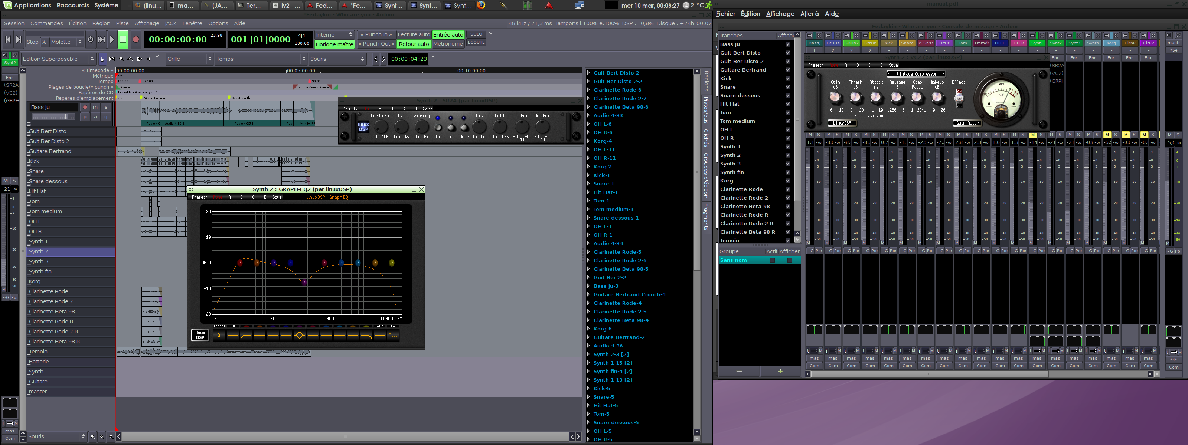The image size is (1188, 445).
Task: Toggle Métronome click button
Action: click(x=447, y=44)
